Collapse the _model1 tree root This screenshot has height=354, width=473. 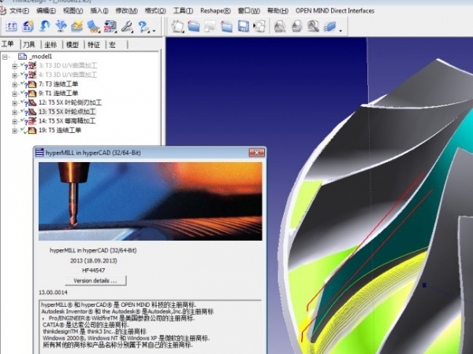click(6, 57)
